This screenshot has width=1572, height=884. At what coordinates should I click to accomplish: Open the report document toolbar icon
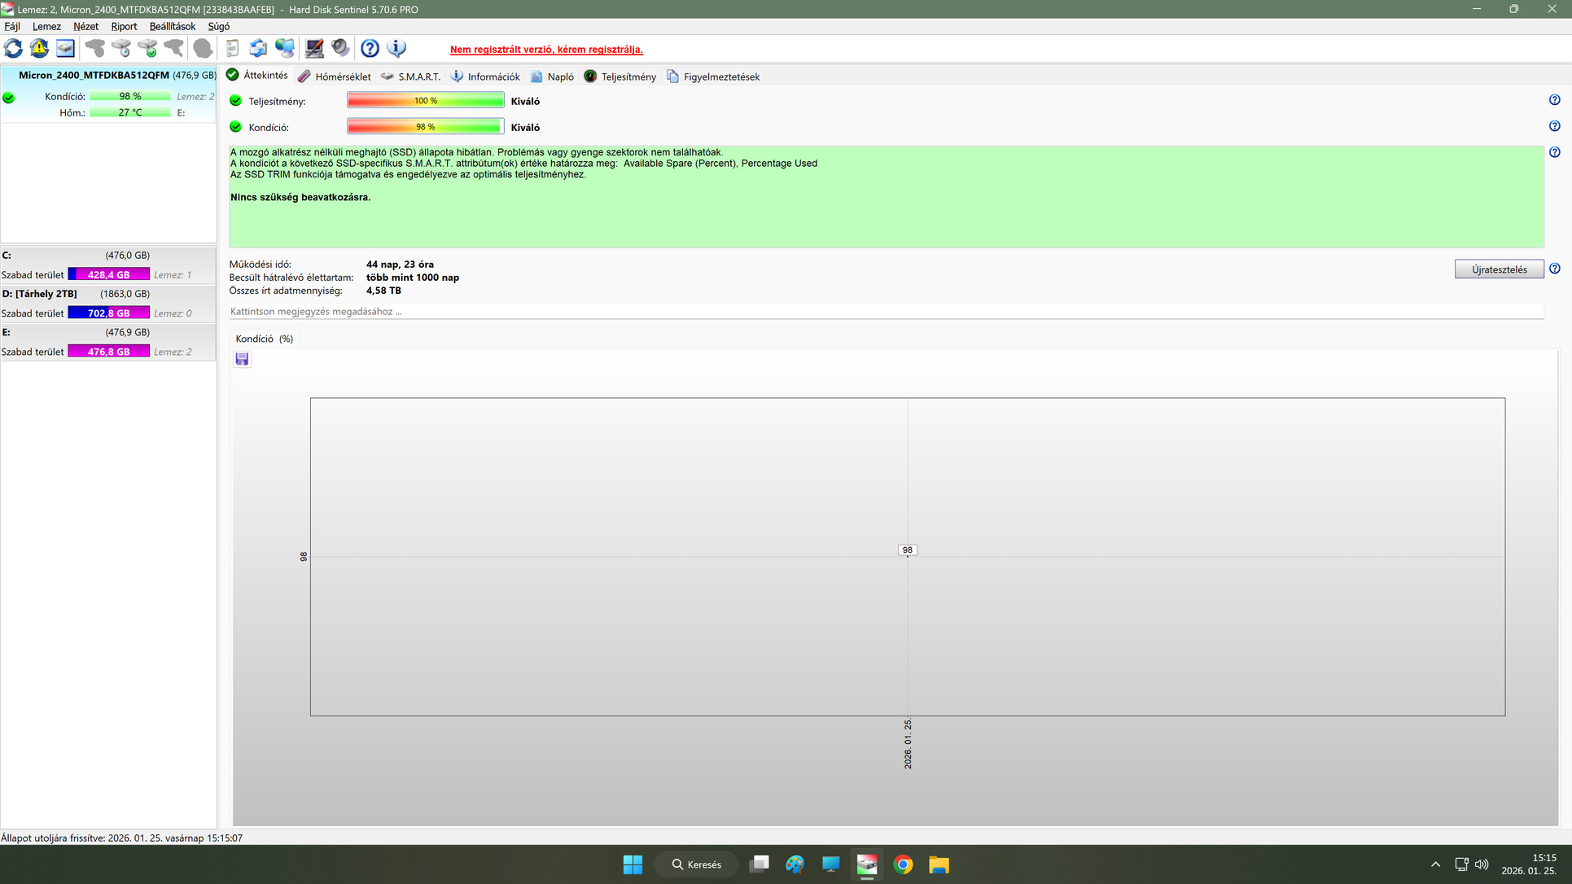(232, 49)
